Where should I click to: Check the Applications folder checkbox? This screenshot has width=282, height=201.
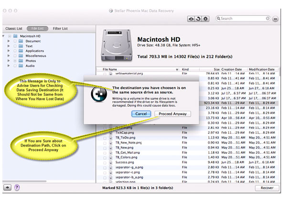[15, 51]
